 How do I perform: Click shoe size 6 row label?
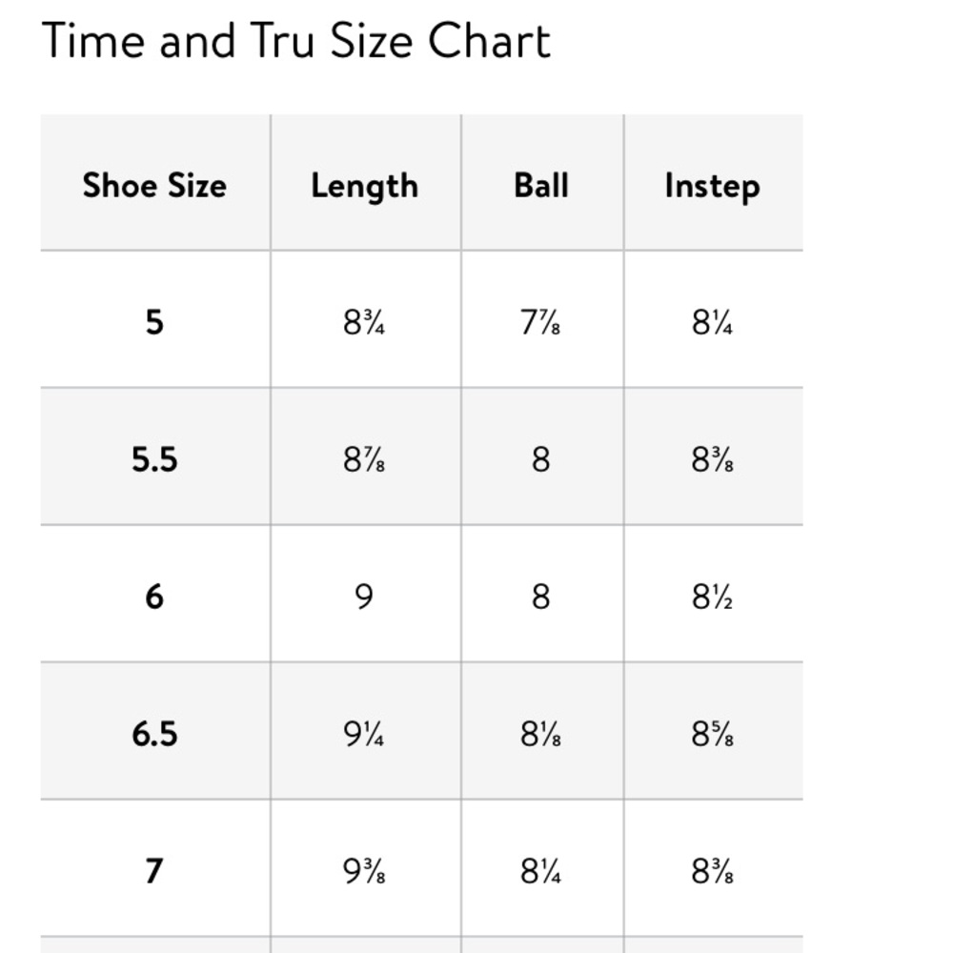click(x=154, y=597)
